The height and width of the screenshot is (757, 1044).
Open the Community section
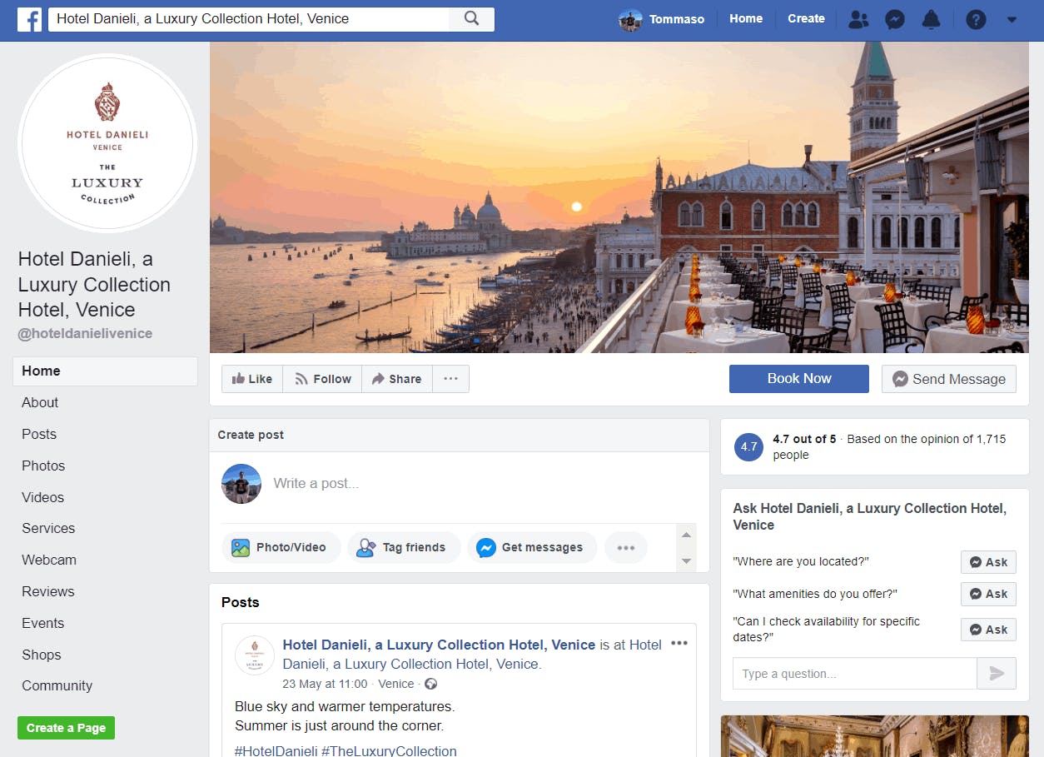[x=57, y=685]
